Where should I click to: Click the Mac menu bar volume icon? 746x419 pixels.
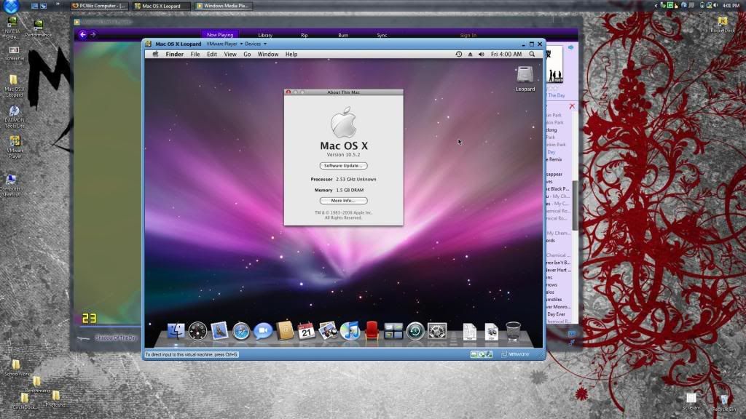481,54
